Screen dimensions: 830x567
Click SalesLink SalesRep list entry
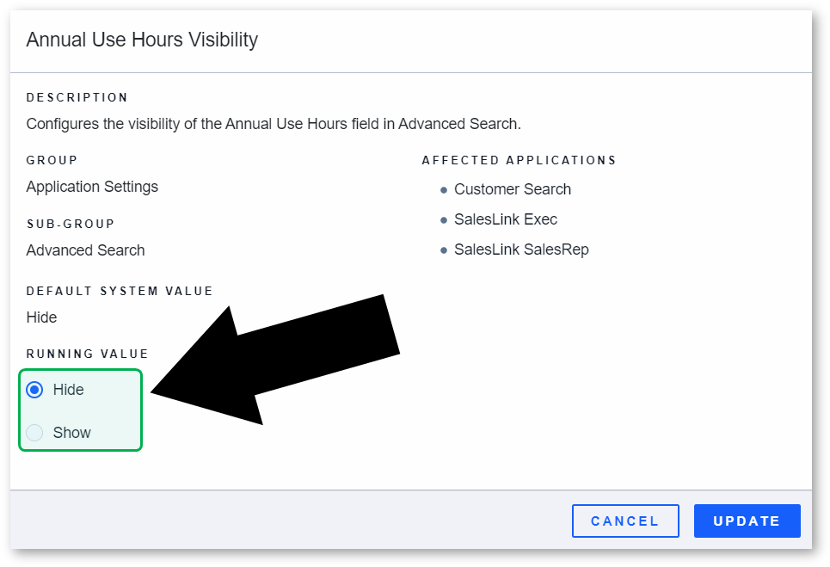(x=521, y=250)
